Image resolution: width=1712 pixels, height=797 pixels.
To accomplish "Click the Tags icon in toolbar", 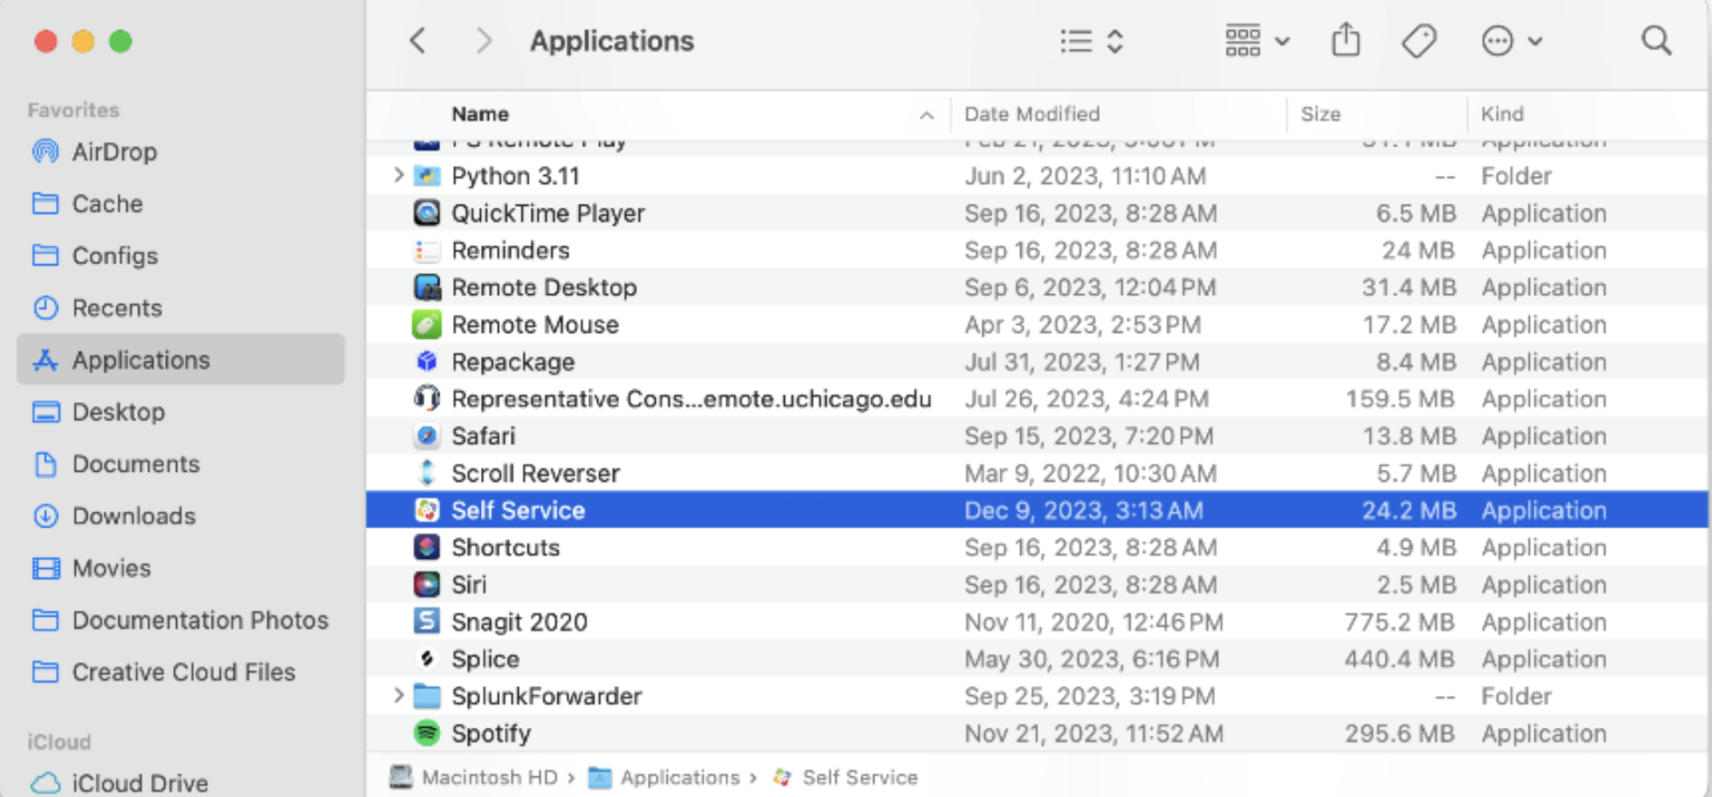I will 1418,41.
